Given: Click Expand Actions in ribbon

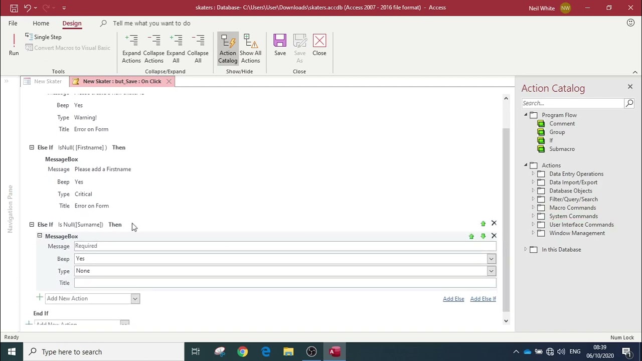Looking at the screenshot, I should [x=131, y=49].
